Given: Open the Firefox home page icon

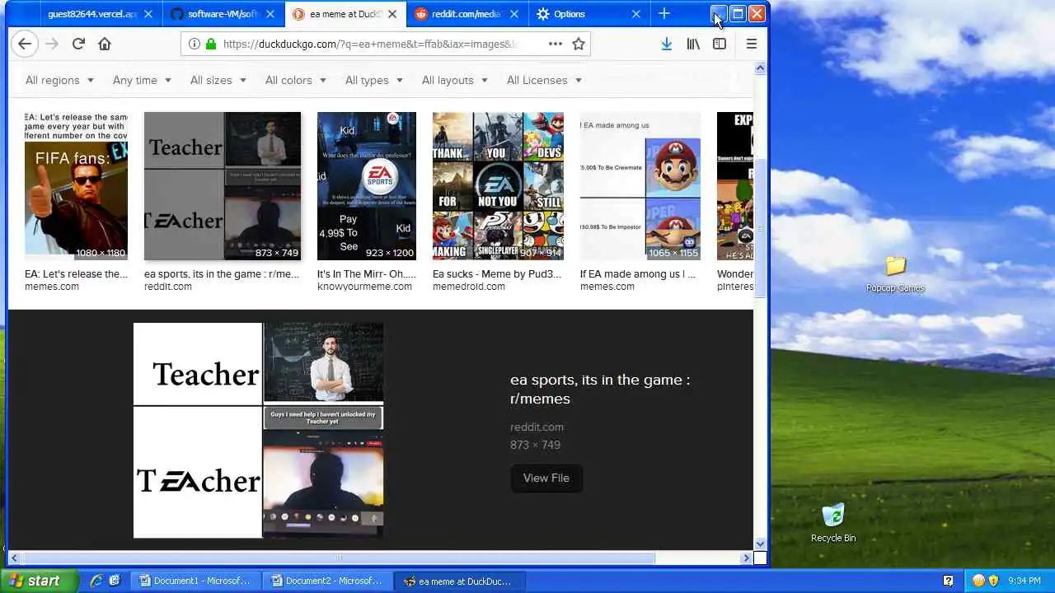Looking at the screenshot, I should 105,44.
